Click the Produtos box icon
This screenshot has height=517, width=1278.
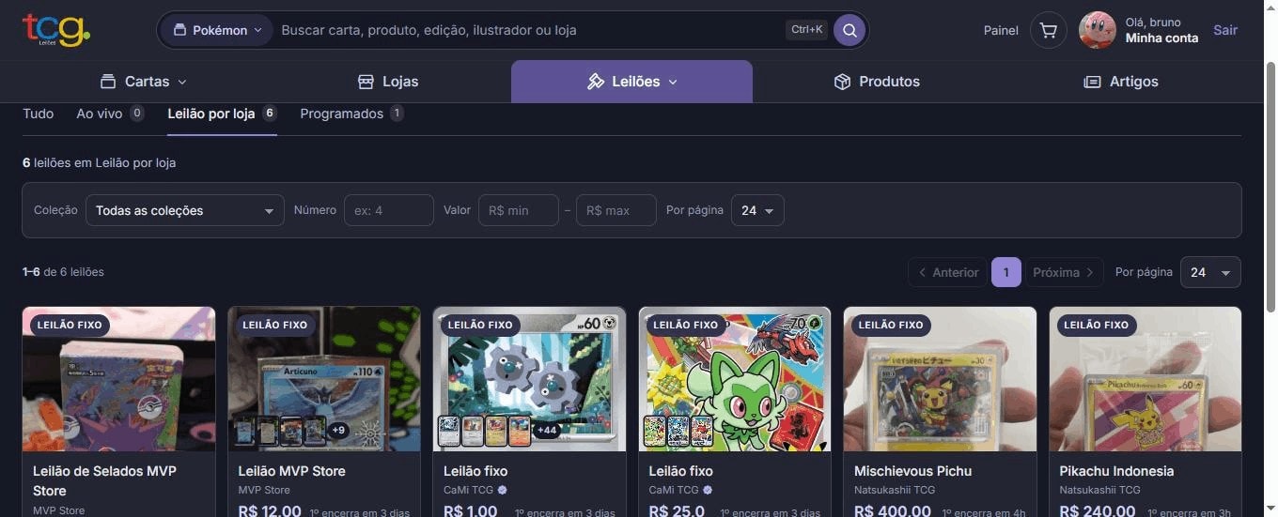pyautogui.click(x=842, y=82)
